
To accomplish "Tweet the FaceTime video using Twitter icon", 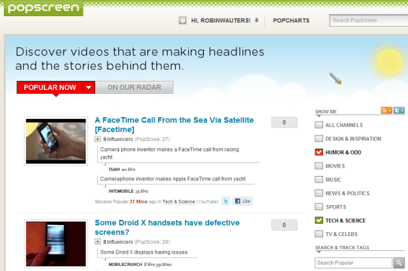I will [226, 201].
